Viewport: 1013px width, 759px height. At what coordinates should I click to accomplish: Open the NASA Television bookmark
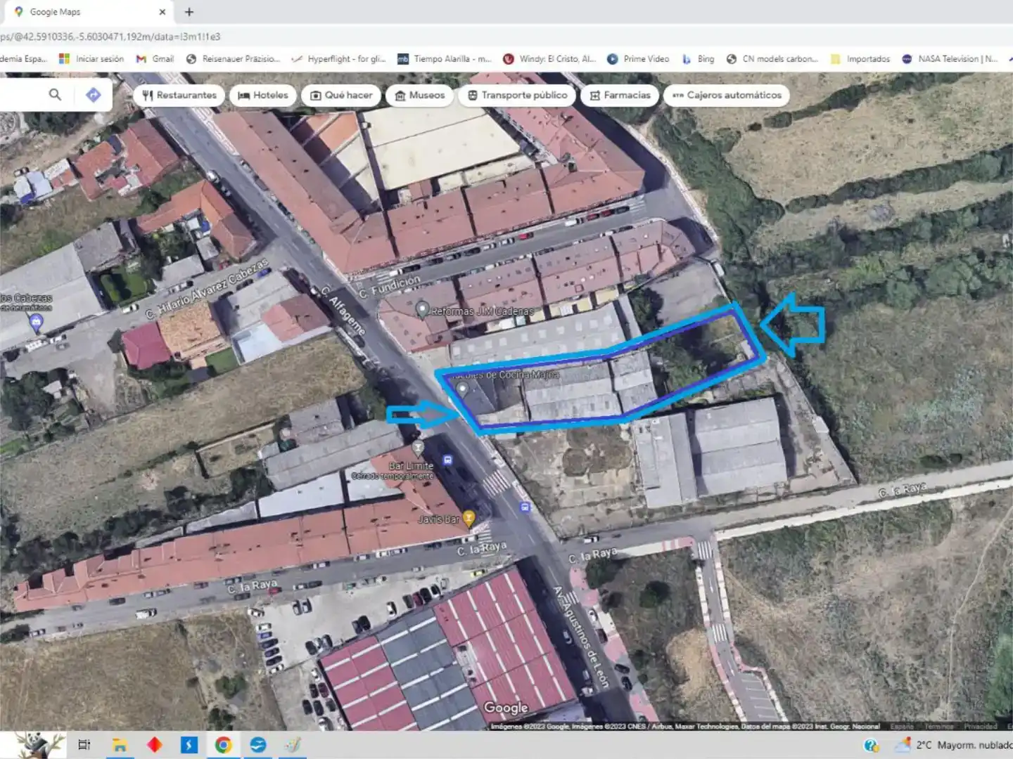[x=950, y=59]
